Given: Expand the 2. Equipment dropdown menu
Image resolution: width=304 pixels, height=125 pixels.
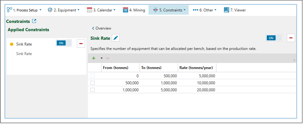Looking at the screenshot, I should click(x=78, y=10).
